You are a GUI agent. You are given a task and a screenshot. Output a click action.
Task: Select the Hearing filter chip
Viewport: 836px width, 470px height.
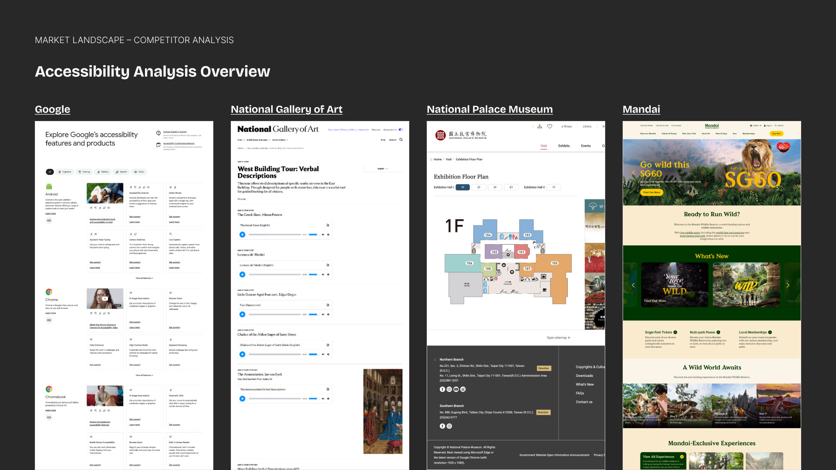pos(84,172)
